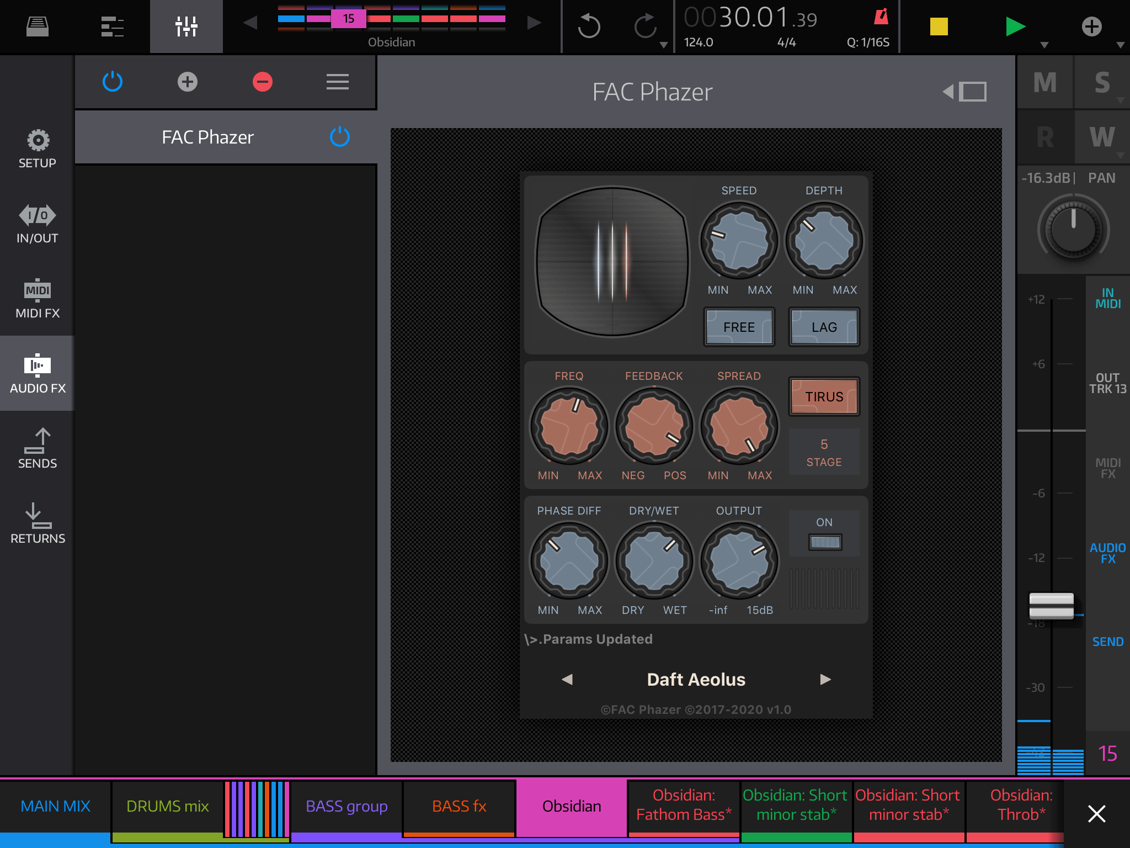Select FAC Phazer in effects list
This screenshot has width=1130, height=848.
click(207, 137)
